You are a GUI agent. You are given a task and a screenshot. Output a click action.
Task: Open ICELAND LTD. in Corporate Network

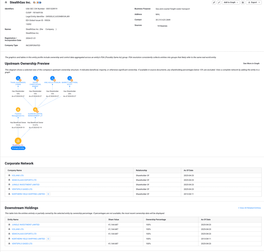tap(18, 175)
